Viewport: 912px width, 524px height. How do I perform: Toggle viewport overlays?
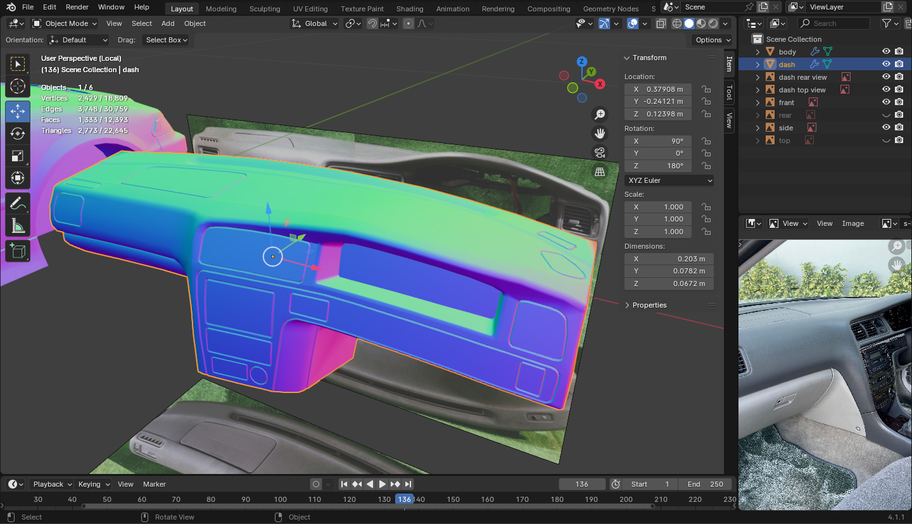(632, 23)
